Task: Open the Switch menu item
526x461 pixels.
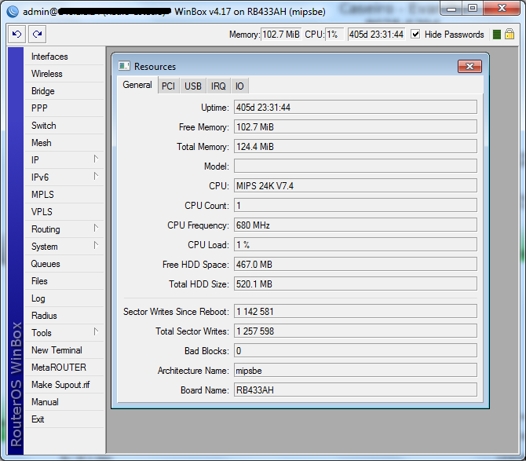Action: click(x=64, y=126)
